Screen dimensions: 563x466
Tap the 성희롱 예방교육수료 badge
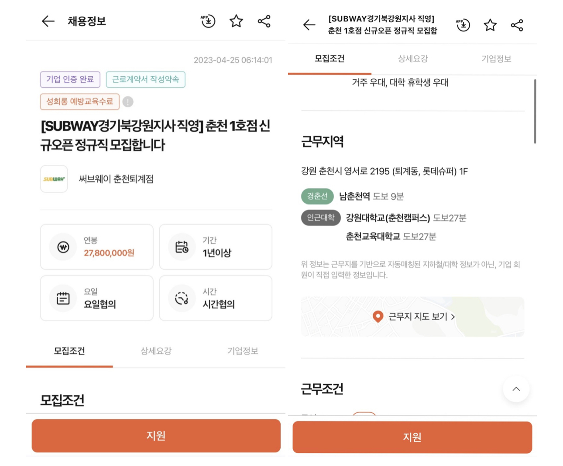coord(80,102)
